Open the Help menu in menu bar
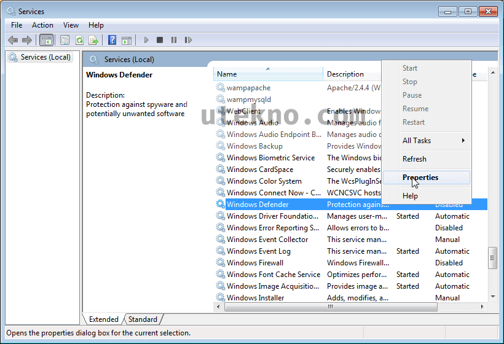Viewport: 504px width, 344px height. (96, 25)
